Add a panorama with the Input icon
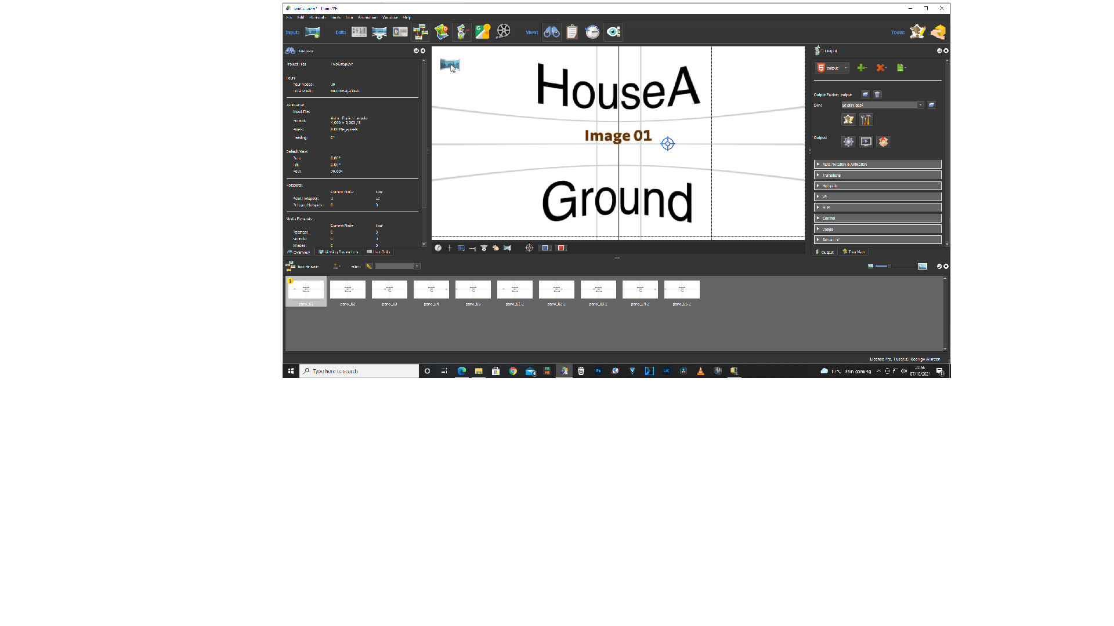Image resolution: width=1114 pixels, height=626 pixels. click(x=312, y=32)
